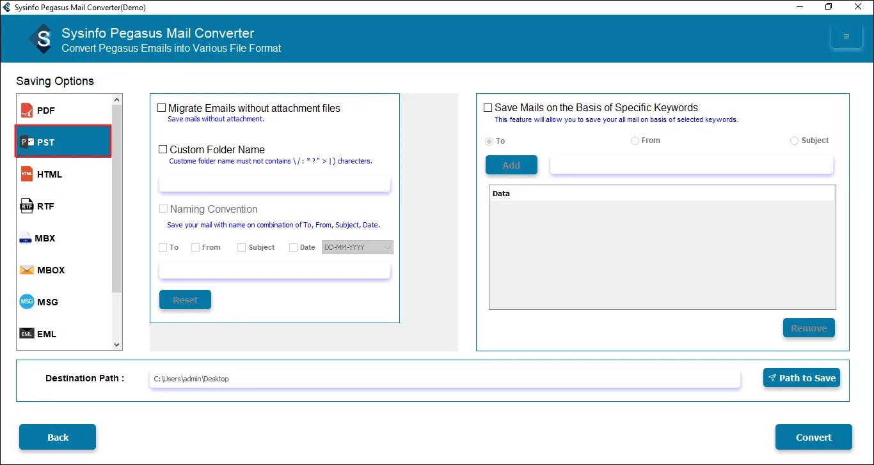Viewport: 874px width, 465px height.
Task: Click the naming convention preview field
Action: pyautogui.click(x=274, y=271)
